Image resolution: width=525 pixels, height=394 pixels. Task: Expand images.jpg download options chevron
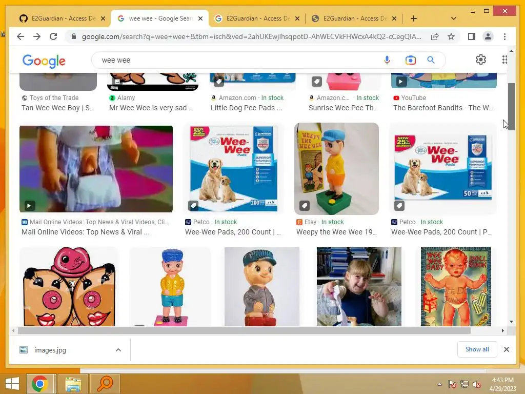[118, 350]
